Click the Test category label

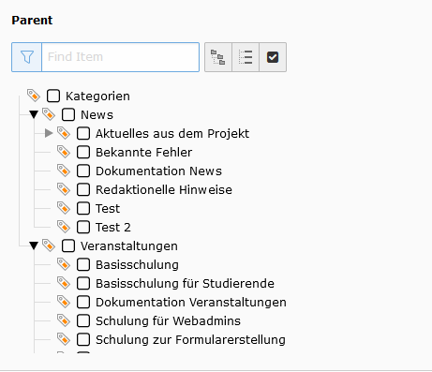coord(108,209)
